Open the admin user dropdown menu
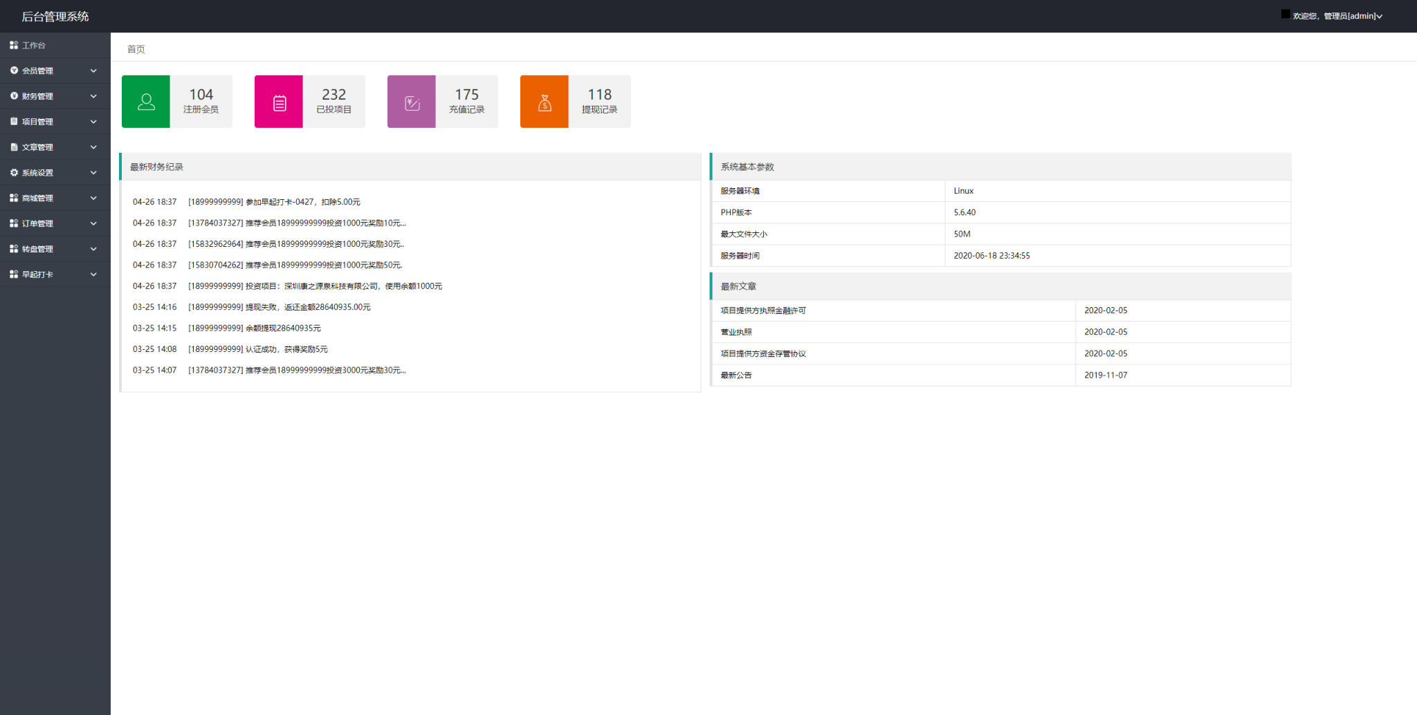1417x715 pixels. [x=1337, y=16]
